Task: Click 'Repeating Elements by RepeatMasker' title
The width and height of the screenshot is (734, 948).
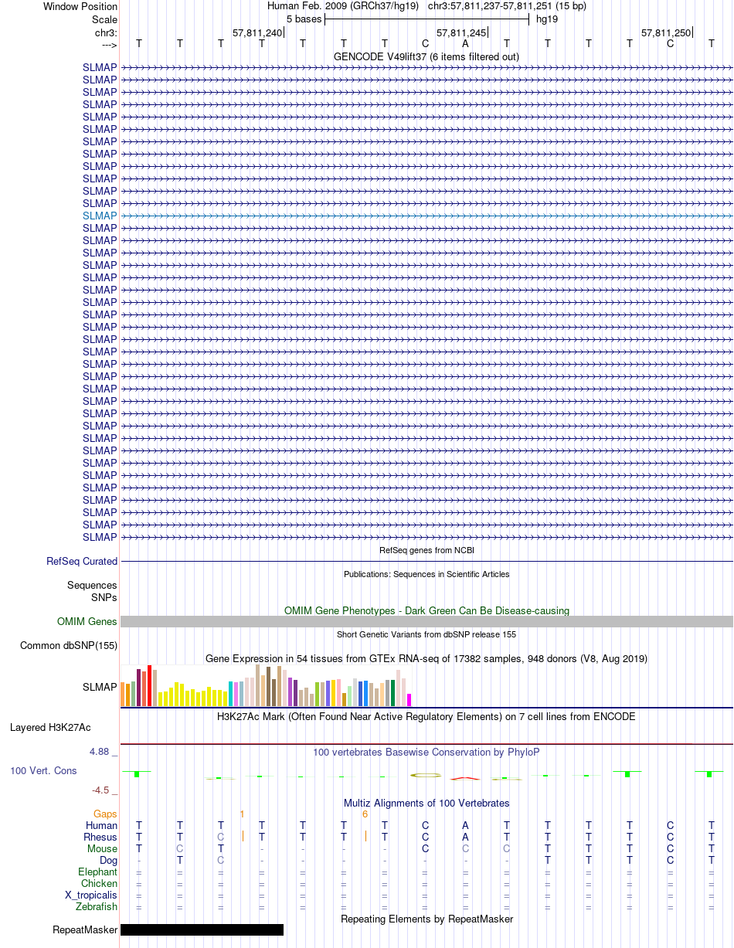Action: pos(426,919)
